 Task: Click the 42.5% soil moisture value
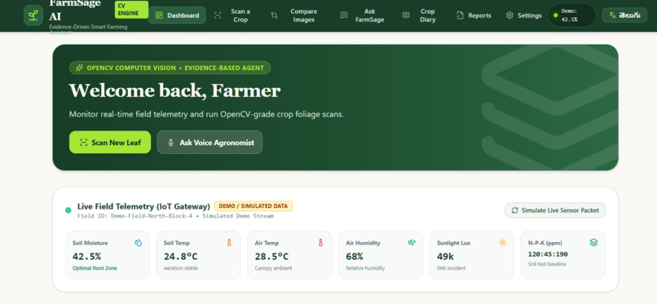[x=86, y=256]
